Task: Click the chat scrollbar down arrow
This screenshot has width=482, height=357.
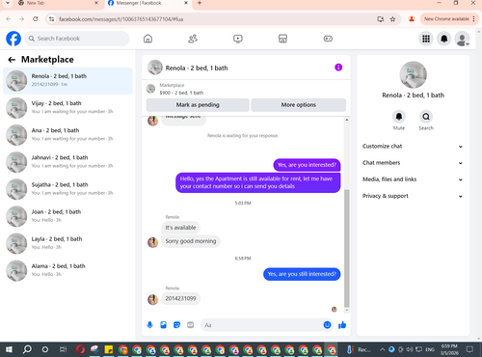Action: click(347, 310)
